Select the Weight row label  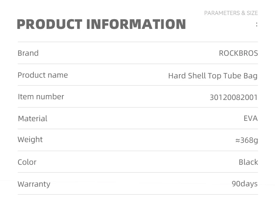click(30, 140)
